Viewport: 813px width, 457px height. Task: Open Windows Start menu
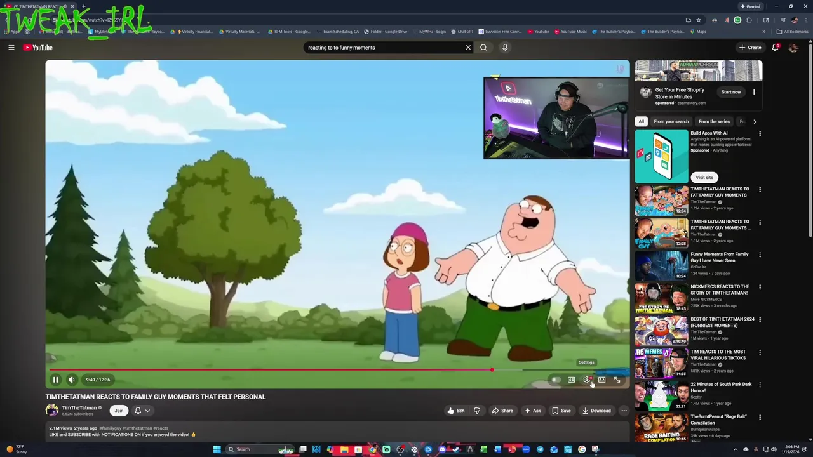(217, 449)
